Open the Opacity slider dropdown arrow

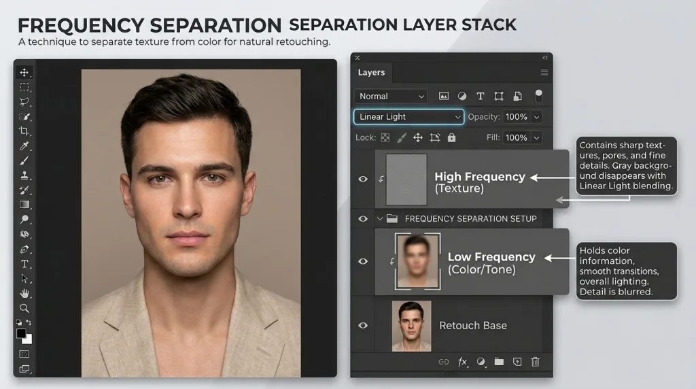536,117
